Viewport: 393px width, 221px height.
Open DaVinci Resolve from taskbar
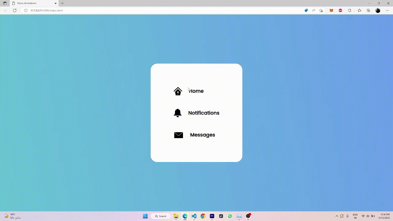tap(221, 216)
